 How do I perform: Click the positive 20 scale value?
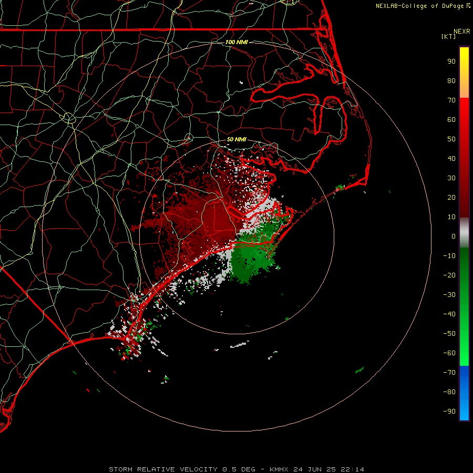click(x=451, y=197)
